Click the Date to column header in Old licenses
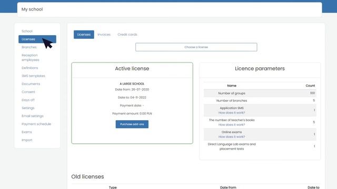The height and width of the screenshot is (189, 337). [x=313, y=187]
